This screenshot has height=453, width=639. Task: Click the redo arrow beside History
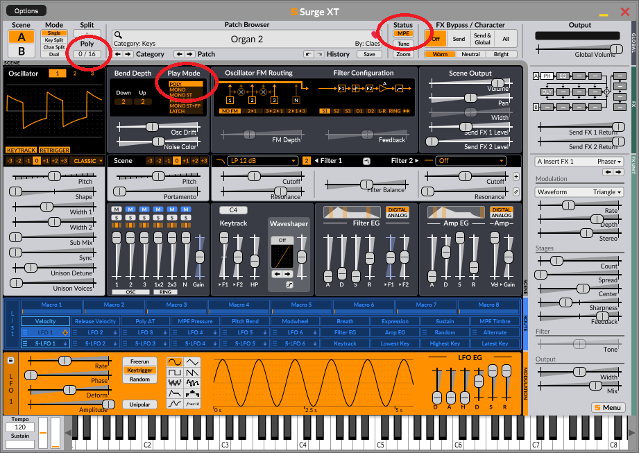pyautogui.click(x=319, y=54)
